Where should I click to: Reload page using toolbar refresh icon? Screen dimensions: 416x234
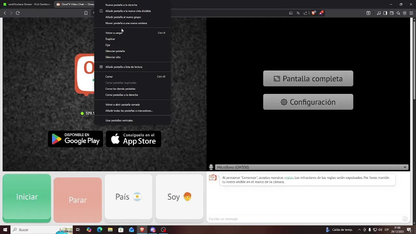point(18,13)
